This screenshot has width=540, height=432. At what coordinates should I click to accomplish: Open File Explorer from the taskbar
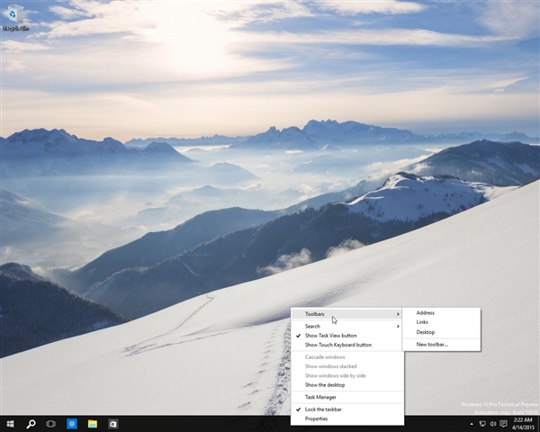click(93, 423)
